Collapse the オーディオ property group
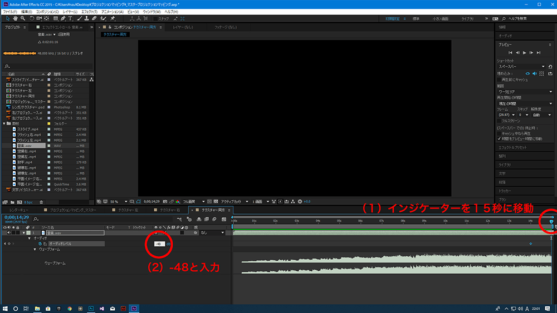 29,238
